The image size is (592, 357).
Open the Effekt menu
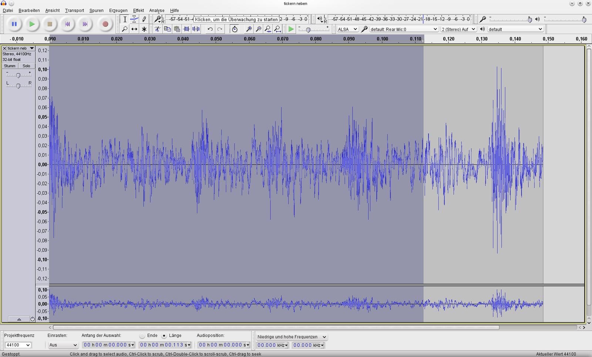point(138,10)
